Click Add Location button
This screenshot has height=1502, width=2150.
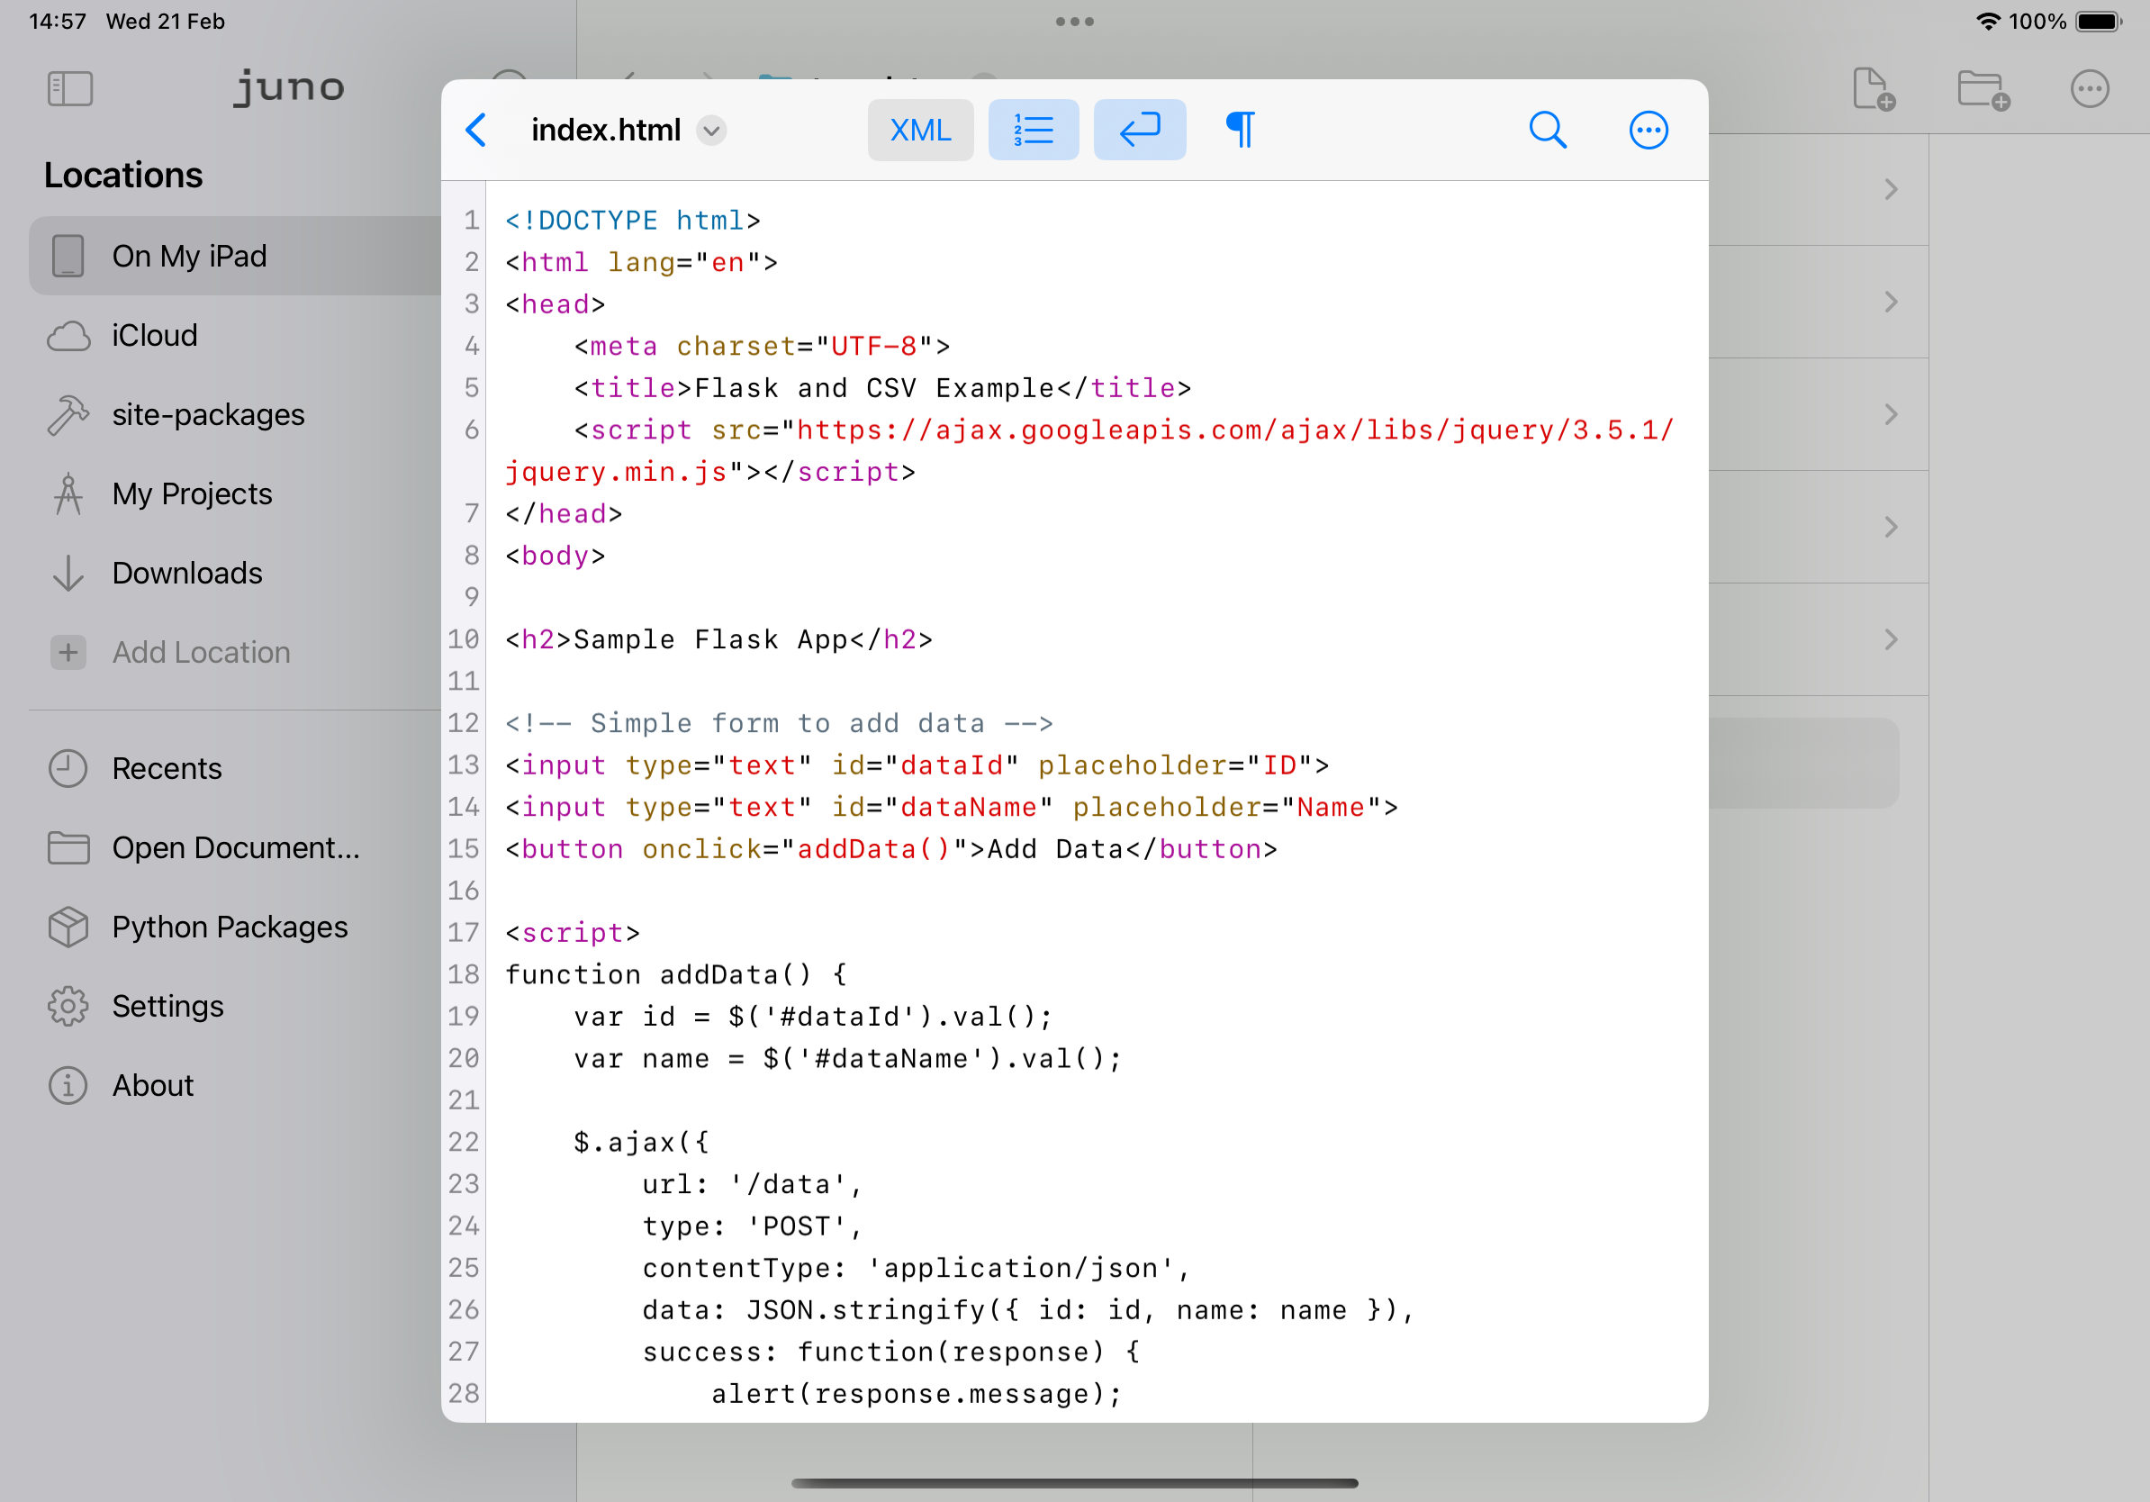click(x=201, y=653)
